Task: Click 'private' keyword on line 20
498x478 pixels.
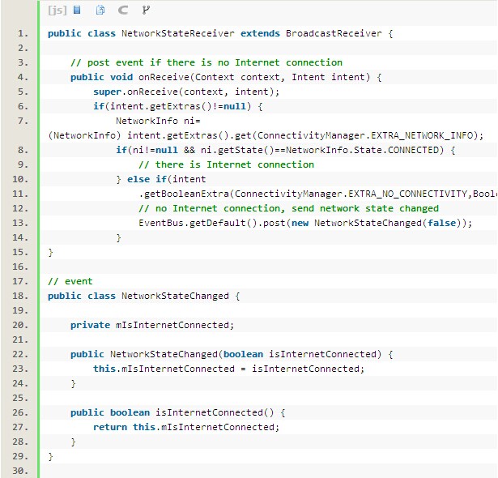Action: [90, 325]
